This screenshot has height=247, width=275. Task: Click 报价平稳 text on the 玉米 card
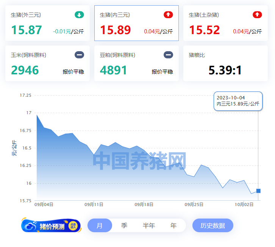pos(73,72)
